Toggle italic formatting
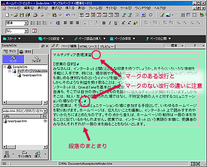This screenshot has height=167, width=207. pos(110,23)
